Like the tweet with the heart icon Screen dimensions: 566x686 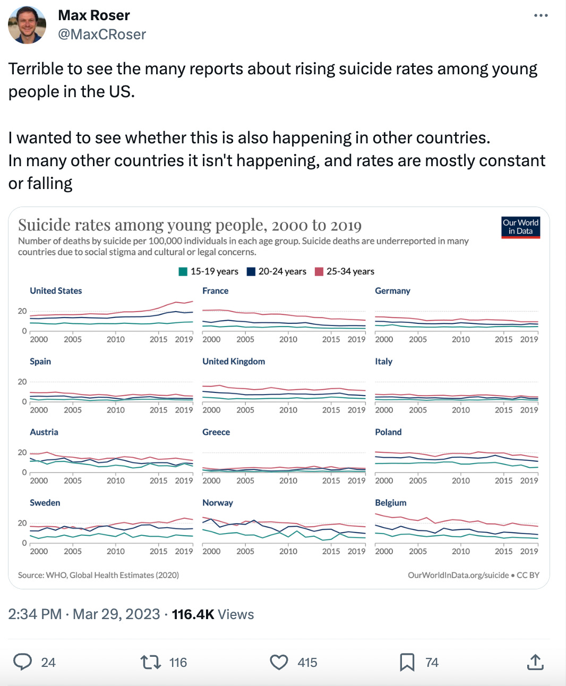279,662
